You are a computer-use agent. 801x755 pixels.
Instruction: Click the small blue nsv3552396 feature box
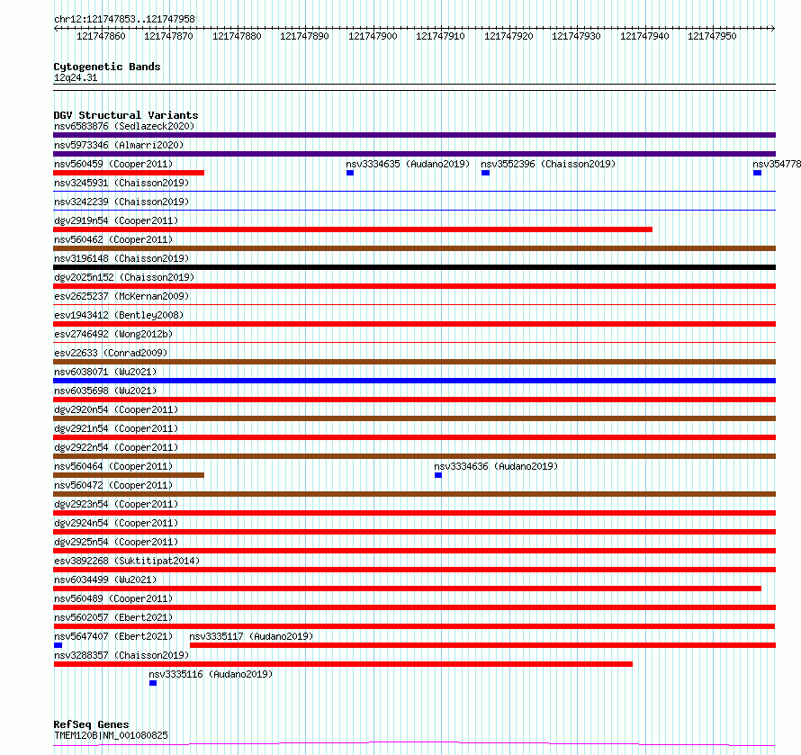coord(485,173)
